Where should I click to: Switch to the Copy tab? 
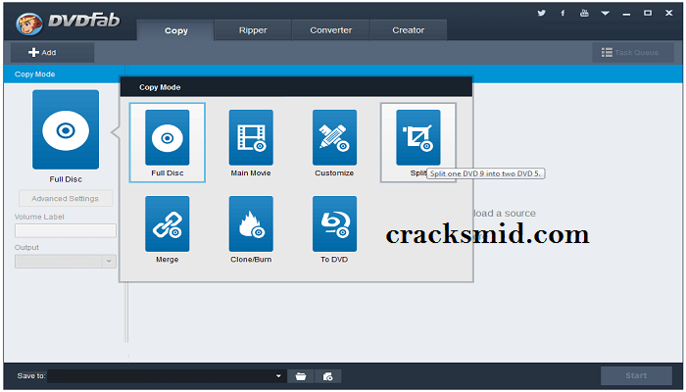[175, 30]
